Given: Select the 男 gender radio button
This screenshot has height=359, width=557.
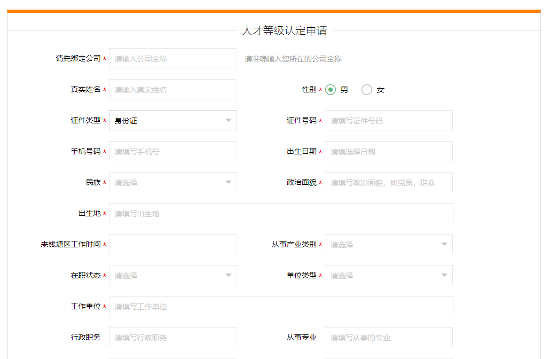Looking at the screenshot, I should (x=331, y=90).
